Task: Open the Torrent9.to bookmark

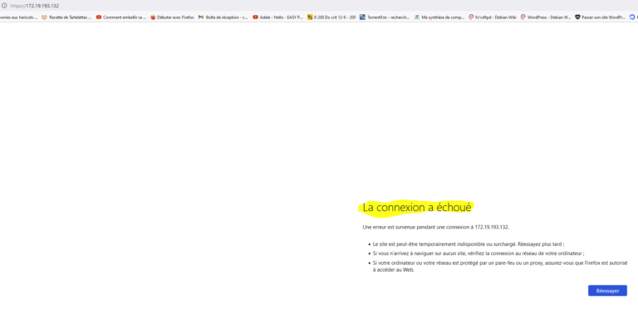Action: tap(385, 17)
